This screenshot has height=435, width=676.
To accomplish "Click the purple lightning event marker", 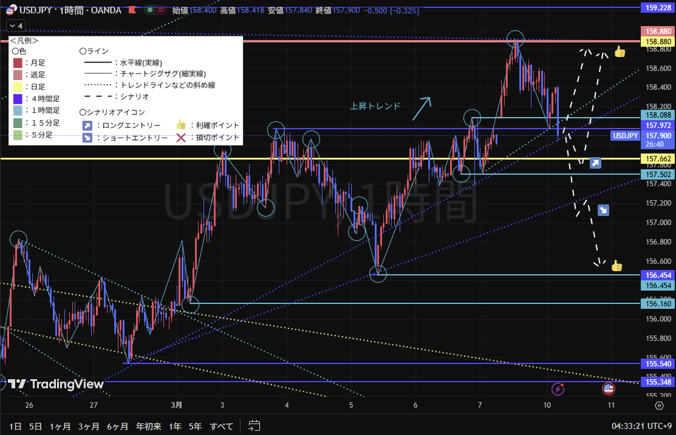I will tap(558, 389).
